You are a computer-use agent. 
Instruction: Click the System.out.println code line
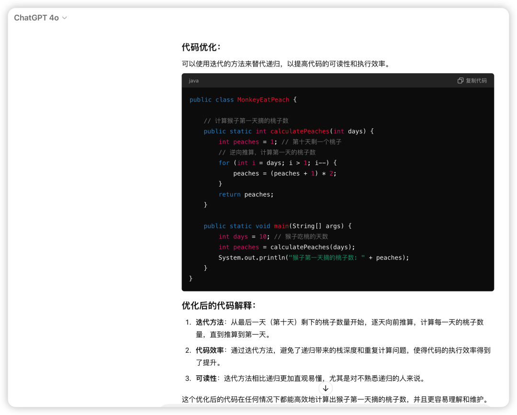(314, 258)
